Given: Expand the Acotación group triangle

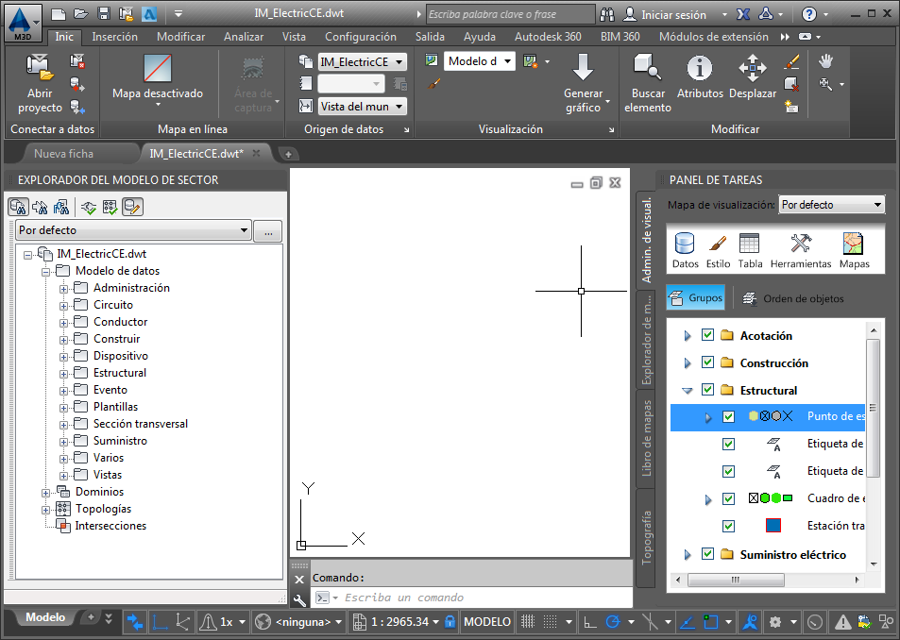Looking at the screenshot, I should coord(688,335).
